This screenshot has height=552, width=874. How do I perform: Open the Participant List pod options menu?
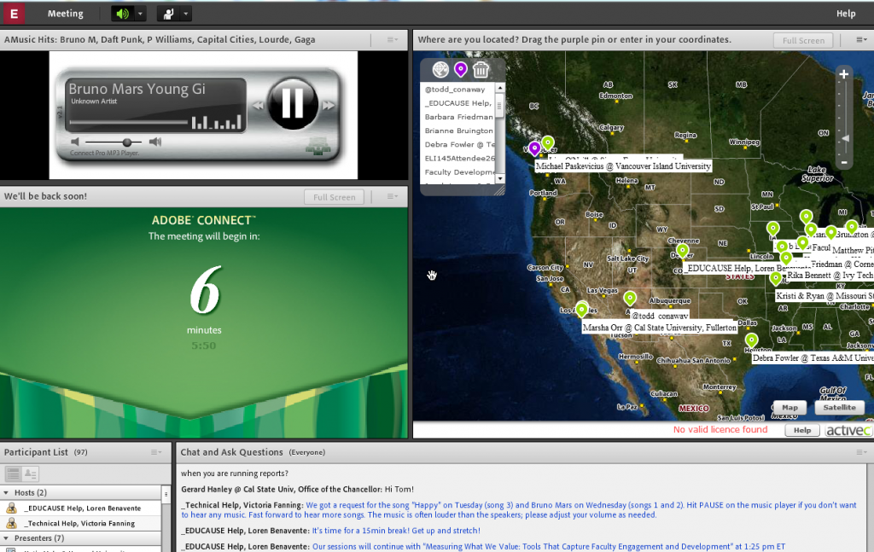click(156, 452)
